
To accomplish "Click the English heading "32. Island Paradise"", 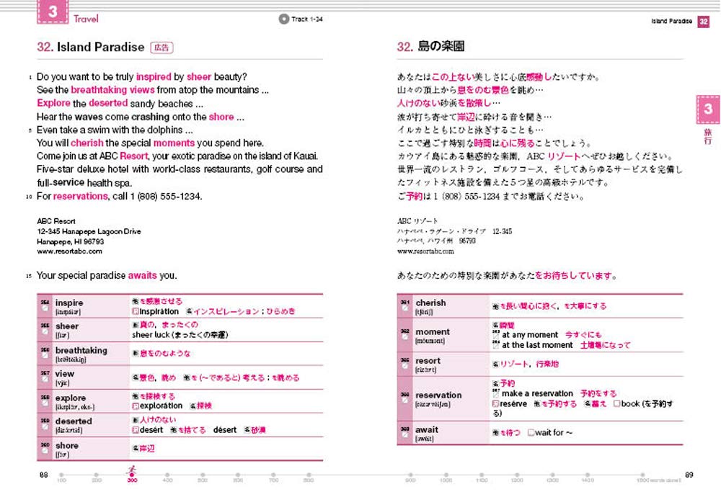I will tap(91, 47).
